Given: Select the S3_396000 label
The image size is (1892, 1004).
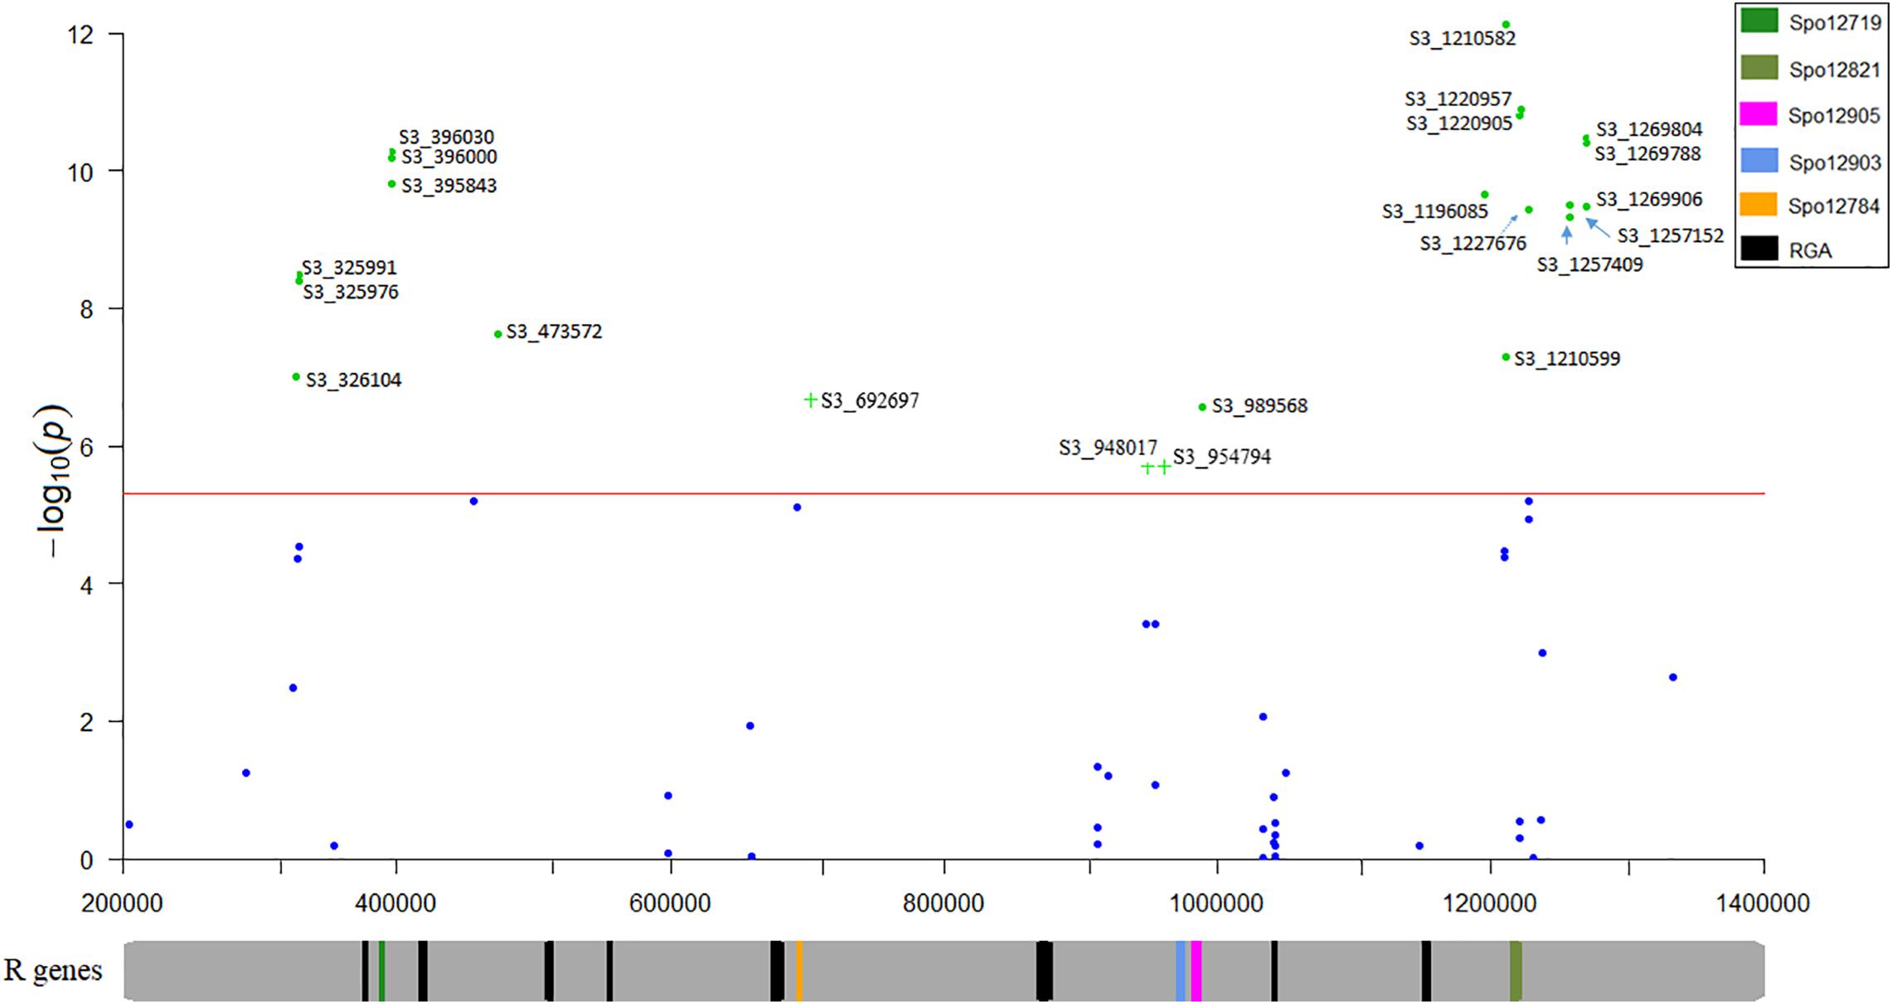Looking at the screenshot, I should 449,157.
